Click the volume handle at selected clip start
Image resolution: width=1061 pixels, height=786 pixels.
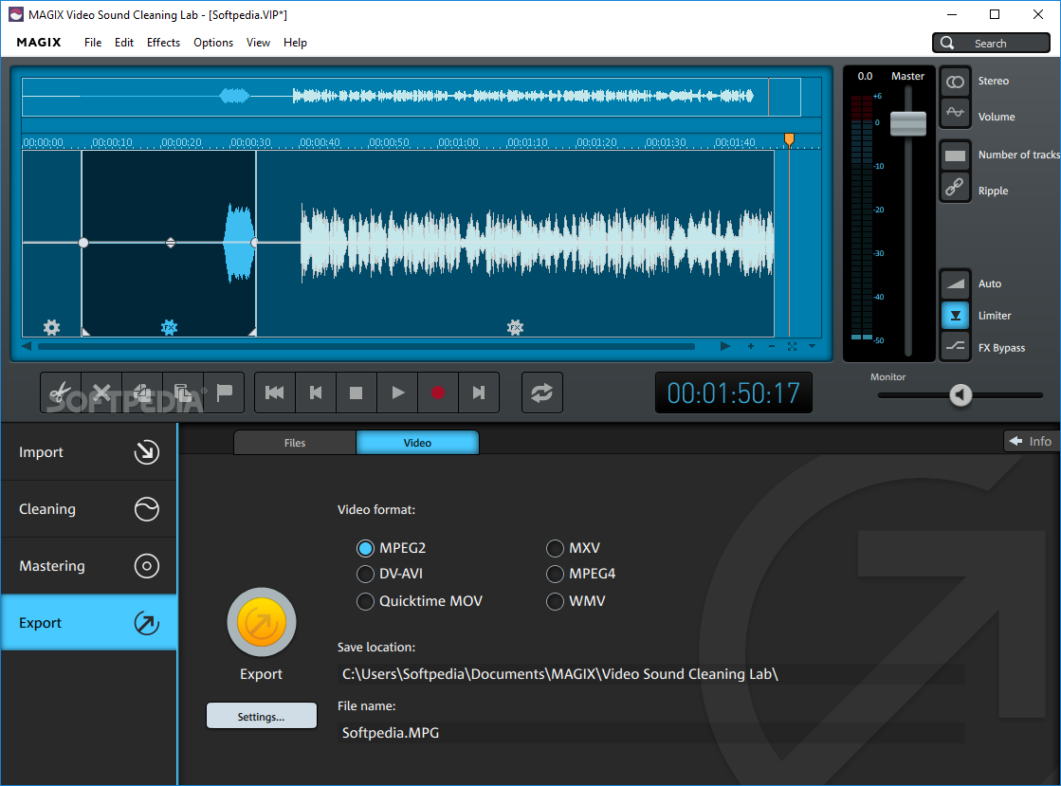pos(83,242)
